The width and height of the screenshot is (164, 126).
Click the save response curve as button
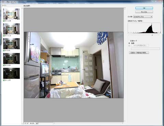[139, 53]
